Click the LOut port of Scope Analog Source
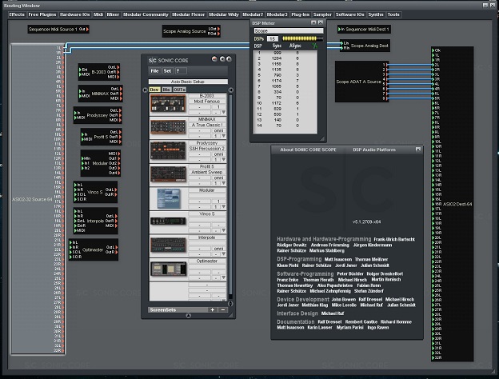Image resolution: width=499 pixels, height=379 pixels. [218, 29]
